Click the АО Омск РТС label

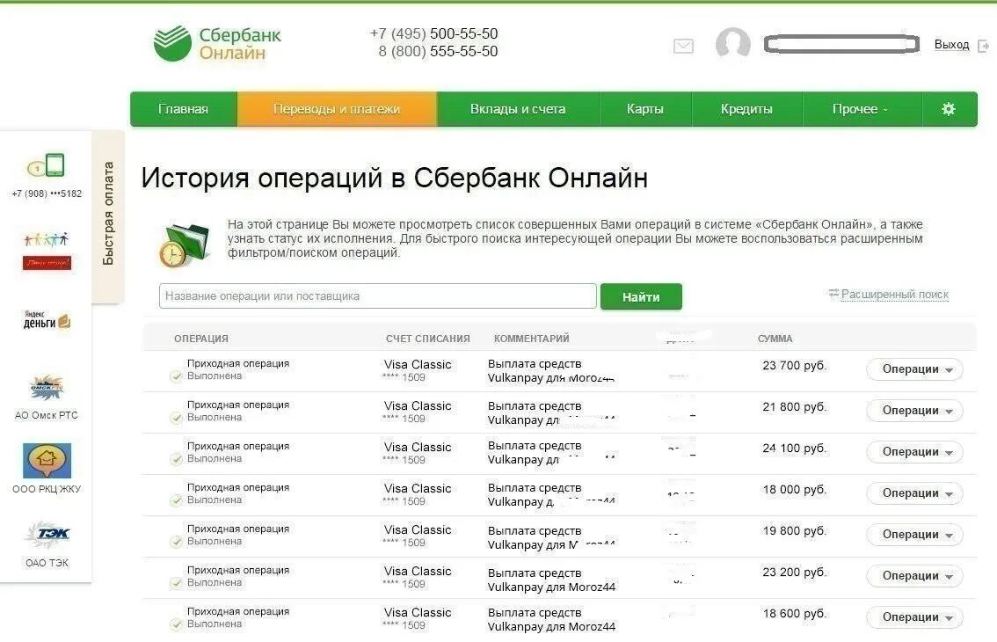point(47,415)
